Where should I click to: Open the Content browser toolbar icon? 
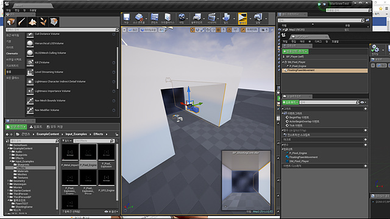click(x=154, y=18)
